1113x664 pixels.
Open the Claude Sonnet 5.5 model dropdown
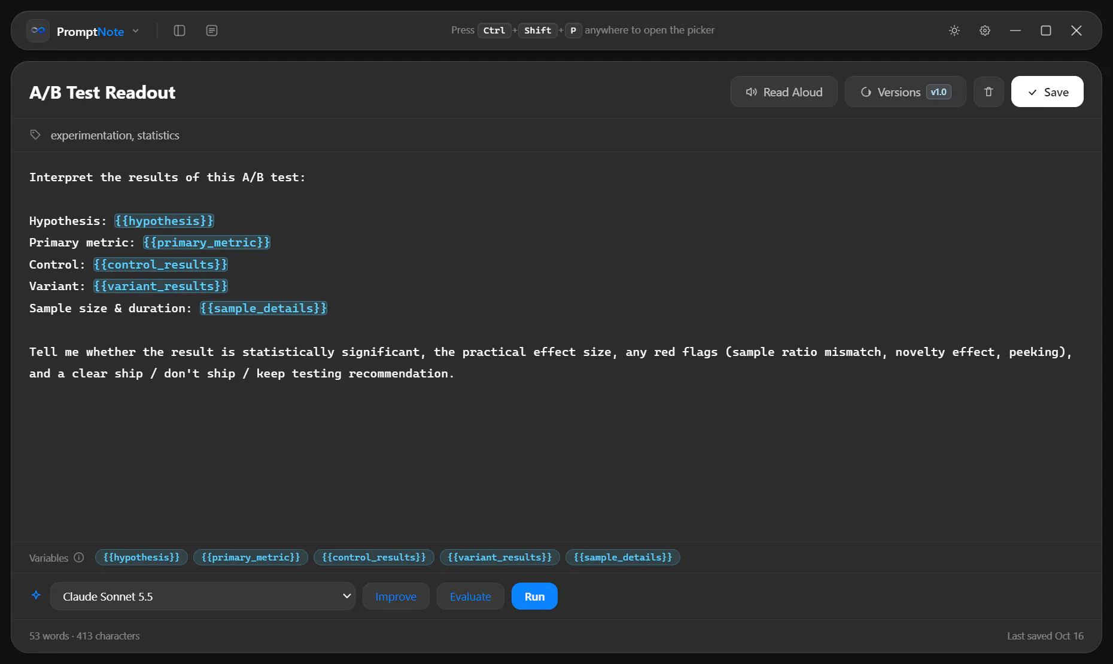point(203,596)
